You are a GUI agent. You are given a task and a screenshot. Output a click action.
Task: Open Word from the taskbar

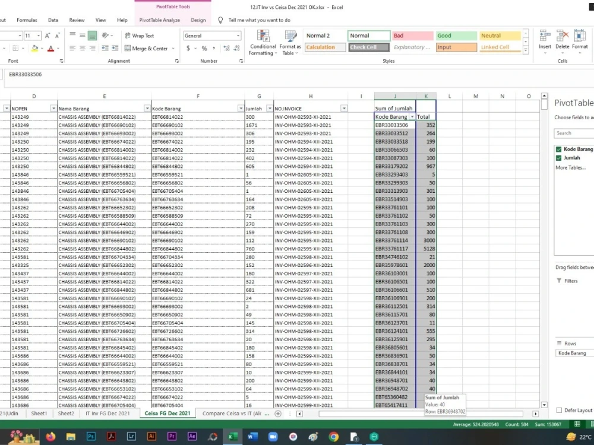click(x=251, y=436)
